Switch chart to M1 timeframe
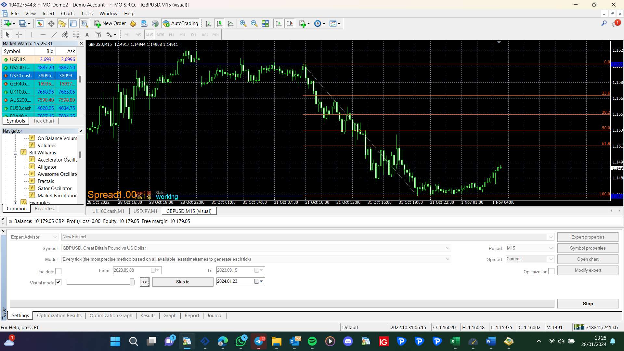The height and width of the screenshot is (351, 624). coord(127,35)
